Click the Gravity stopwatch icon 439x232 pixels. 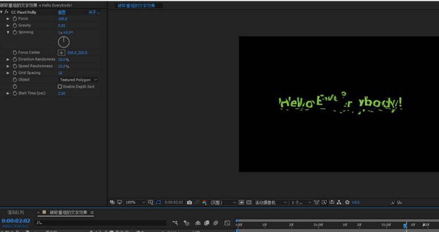(x=15, y=25)
